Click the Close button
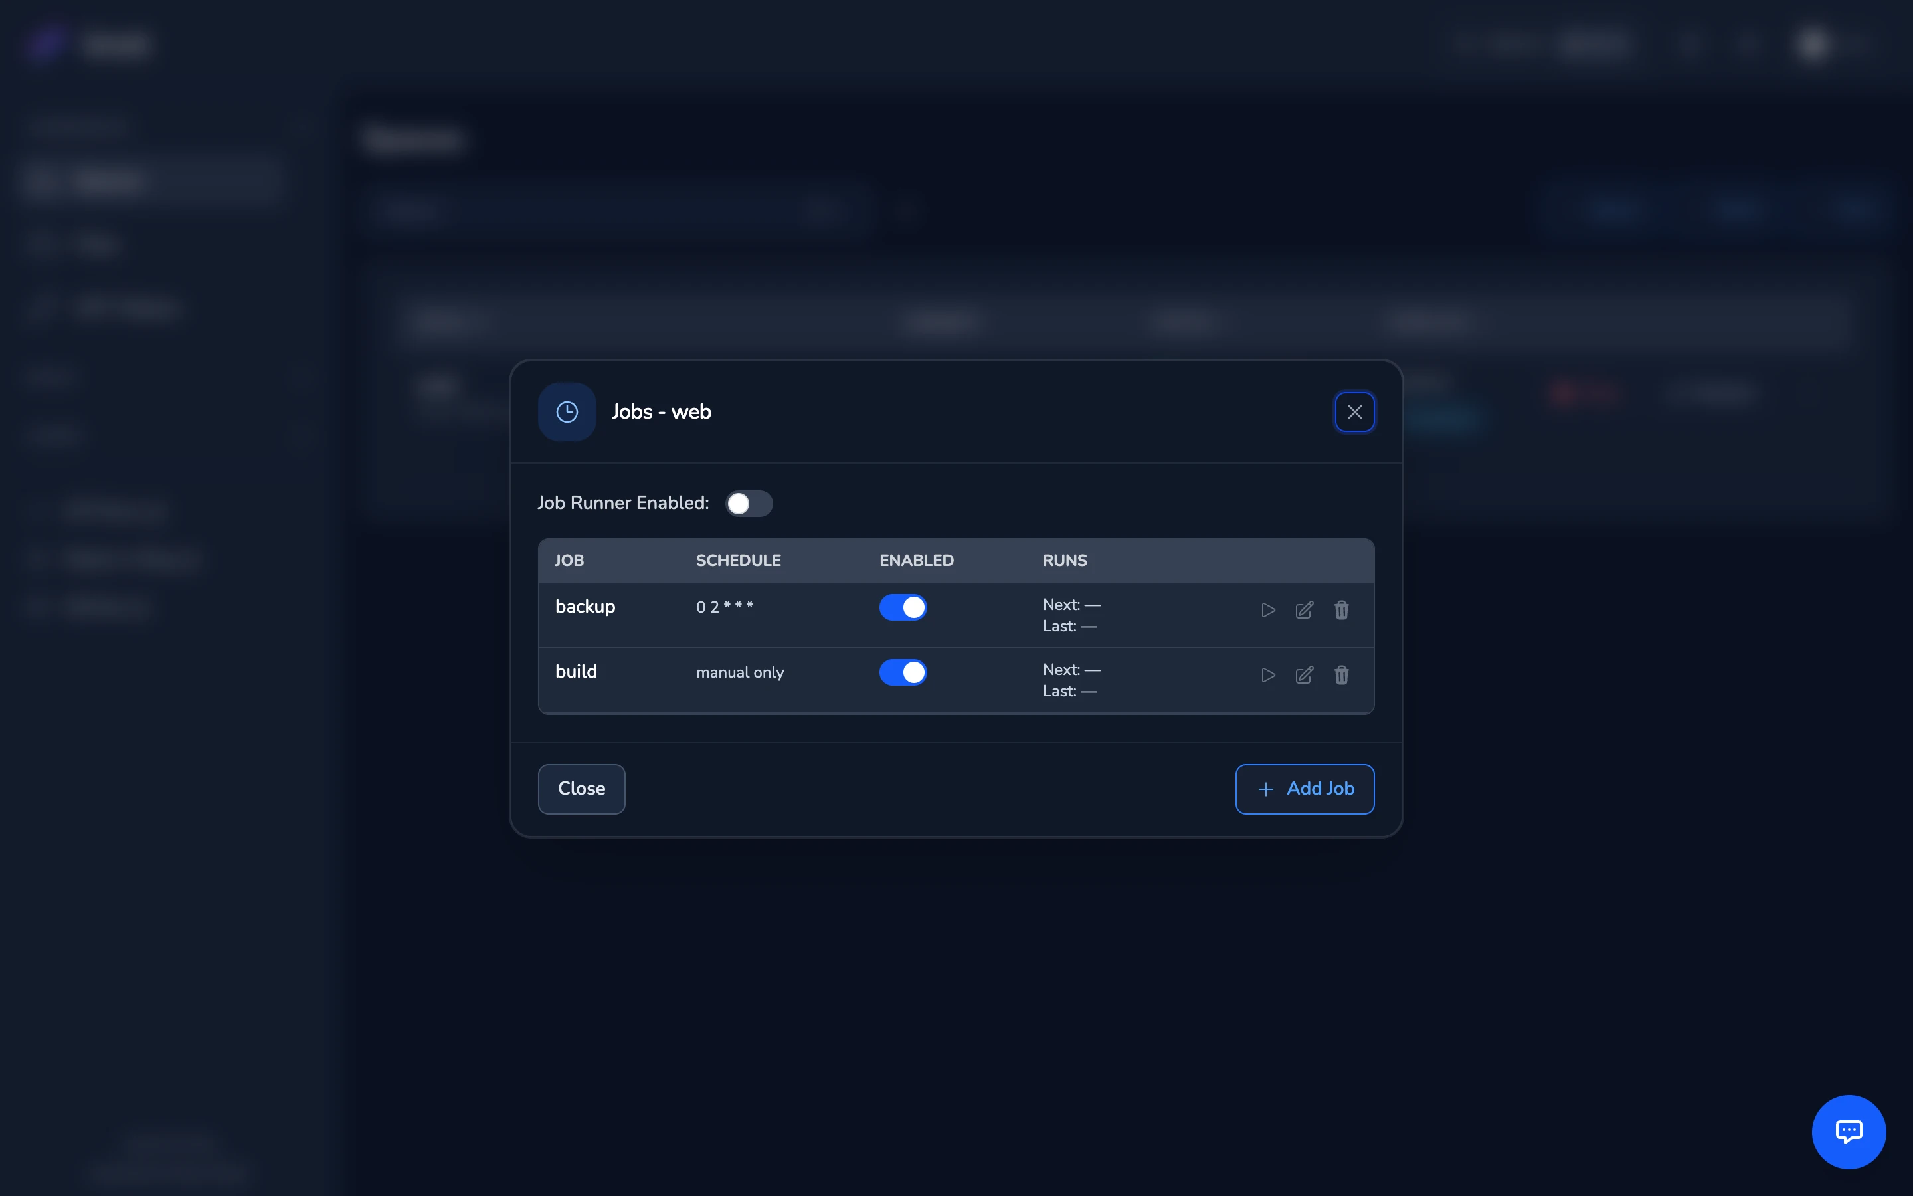The image size is (1913, 1196). pyautogui.click(x=582, y=789)
